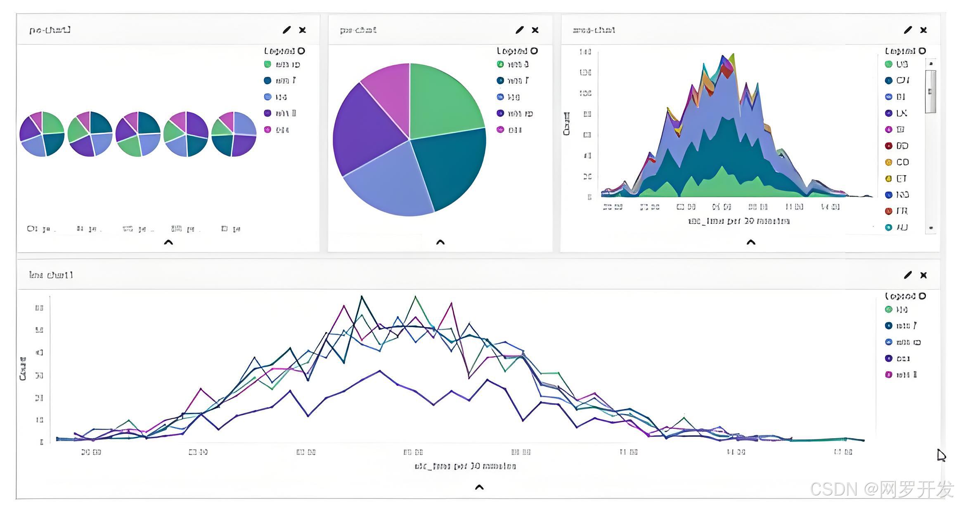The width and height of the screenshot is (956, 505).
Task: Click the purple legend dot in the line chart
Action: pyautogui.click(x=889, y=359)
